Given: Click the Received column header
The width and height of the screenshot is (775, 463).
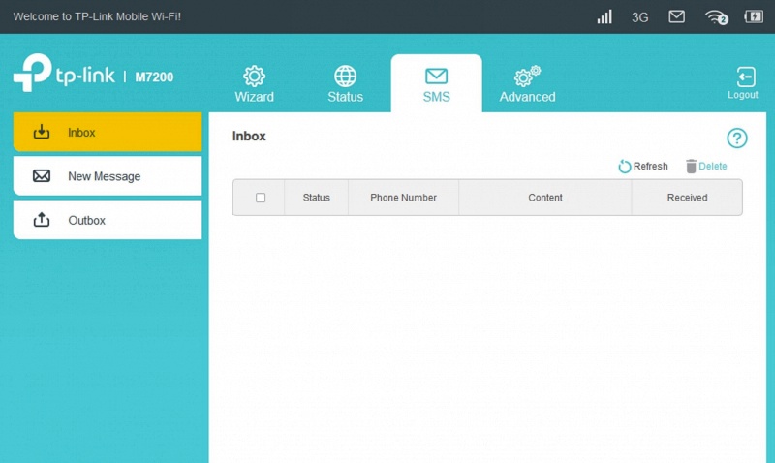Looking at the screenshot, I should click(687, 198).
